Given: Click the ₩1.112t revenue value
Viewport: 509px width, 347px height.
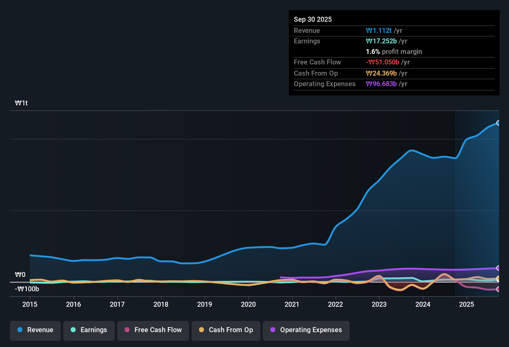Looking at the screenshot, I should pos(379,30).
